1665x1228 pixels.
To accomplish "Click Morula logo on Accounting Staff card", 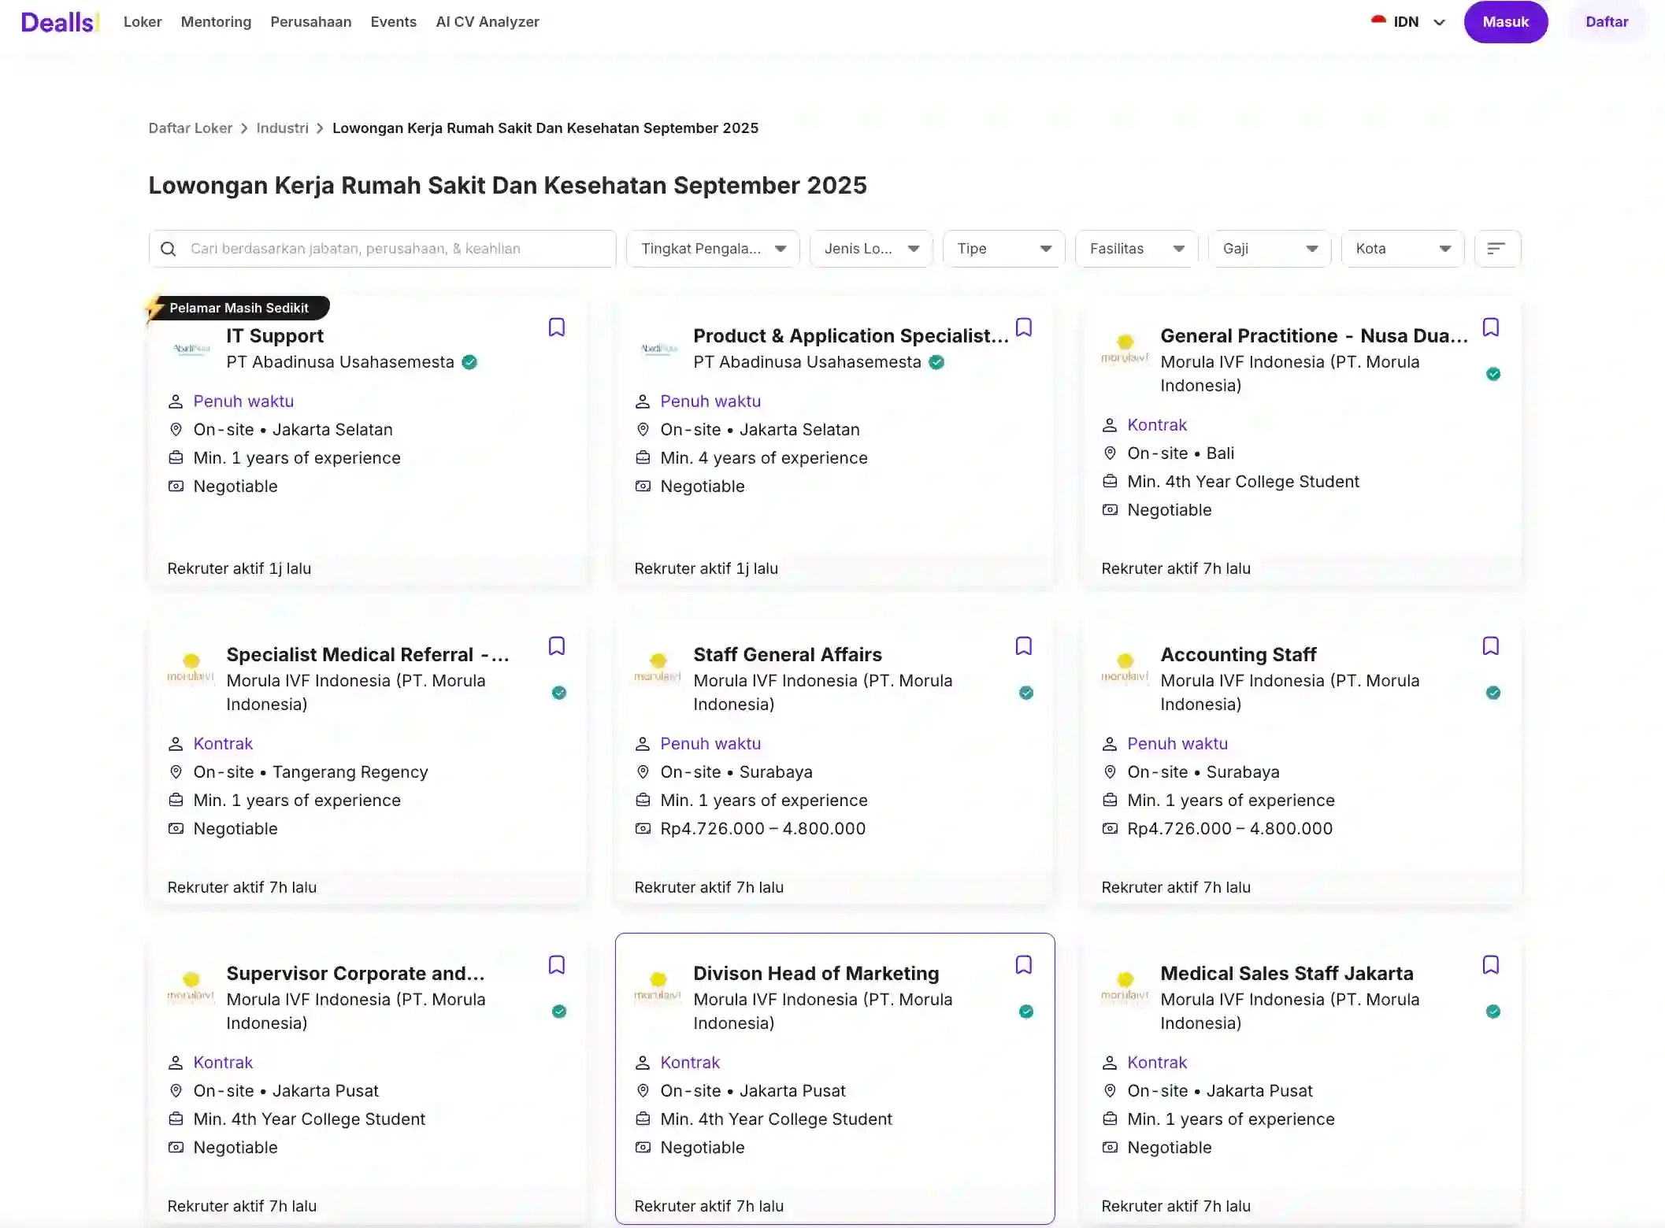I will (1125, 668).
